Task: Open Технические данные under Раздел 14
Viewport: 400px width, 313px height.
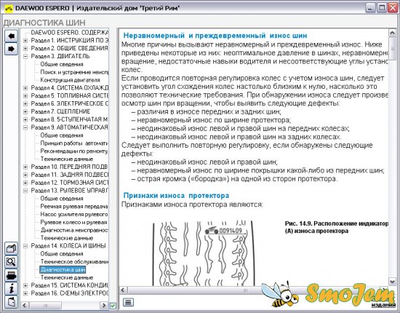Action: tap(67, 277)
